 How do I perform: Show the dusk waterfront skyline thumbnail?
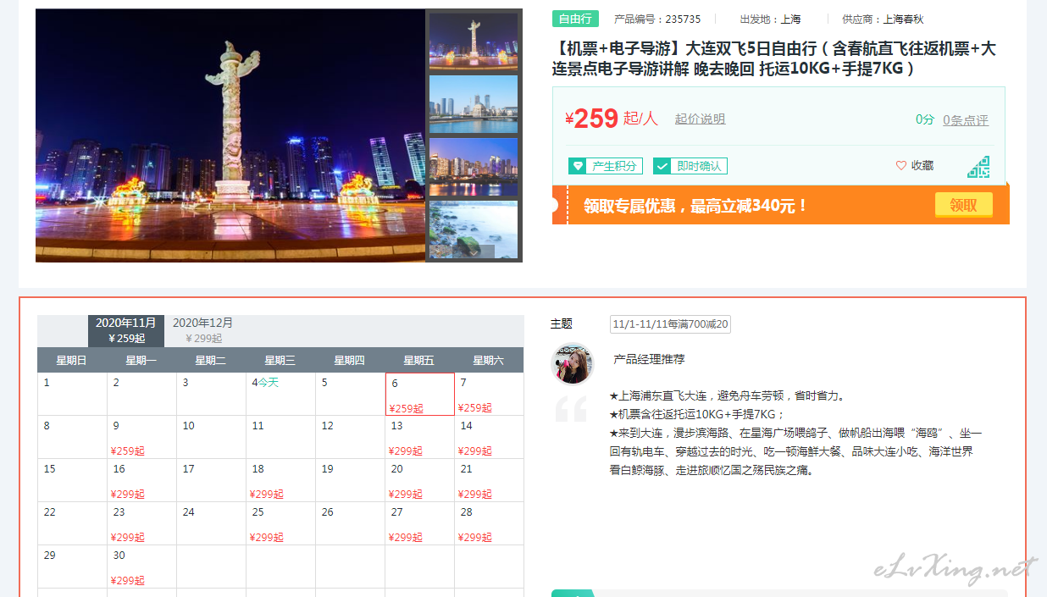[474, 167]
